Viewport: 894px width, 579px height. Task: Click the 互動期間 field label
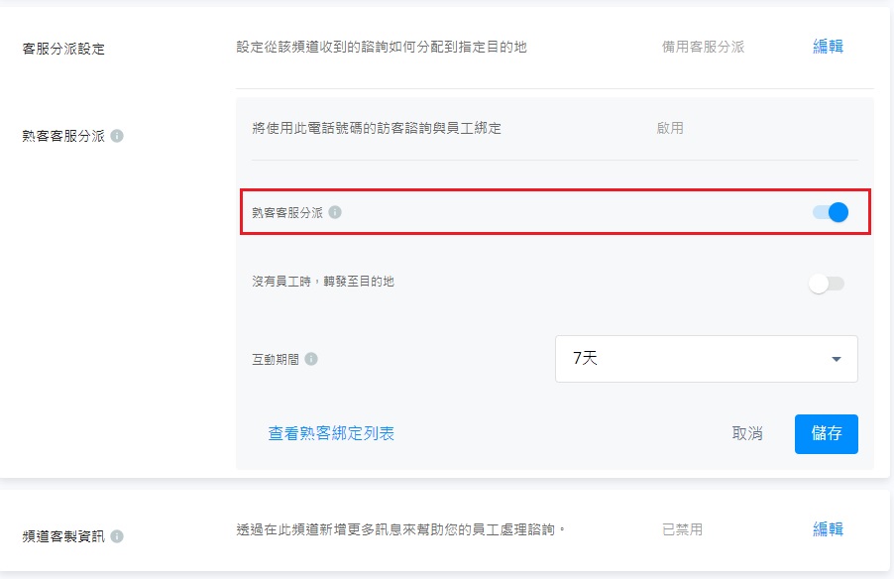click(276, 359)
